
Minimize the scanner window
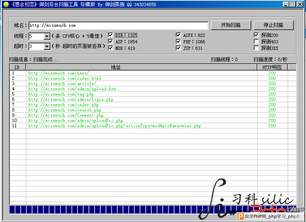pos(286,4)
